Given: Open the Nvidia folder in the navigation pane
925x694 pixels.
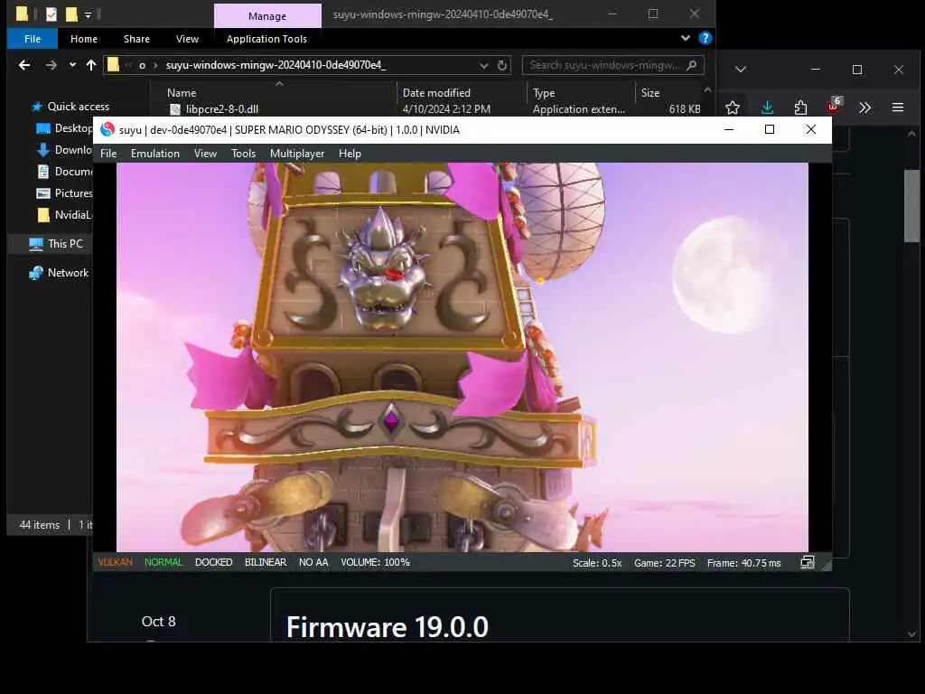Looking at the screenshot, I should click(x=64, y=215).
